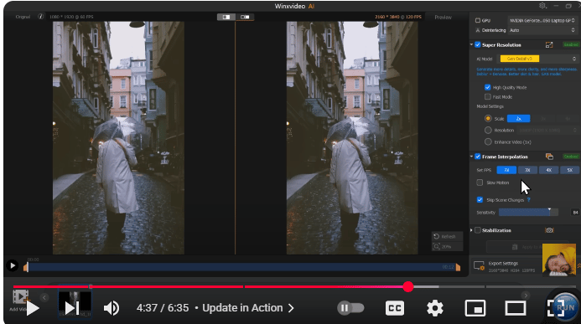Collapse the Frame Interpolation section

(x=471, y=157)
